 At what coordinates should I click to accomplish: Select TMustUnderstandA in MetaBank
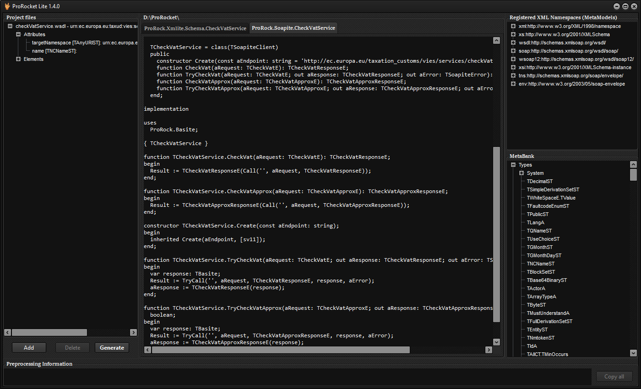548,313
